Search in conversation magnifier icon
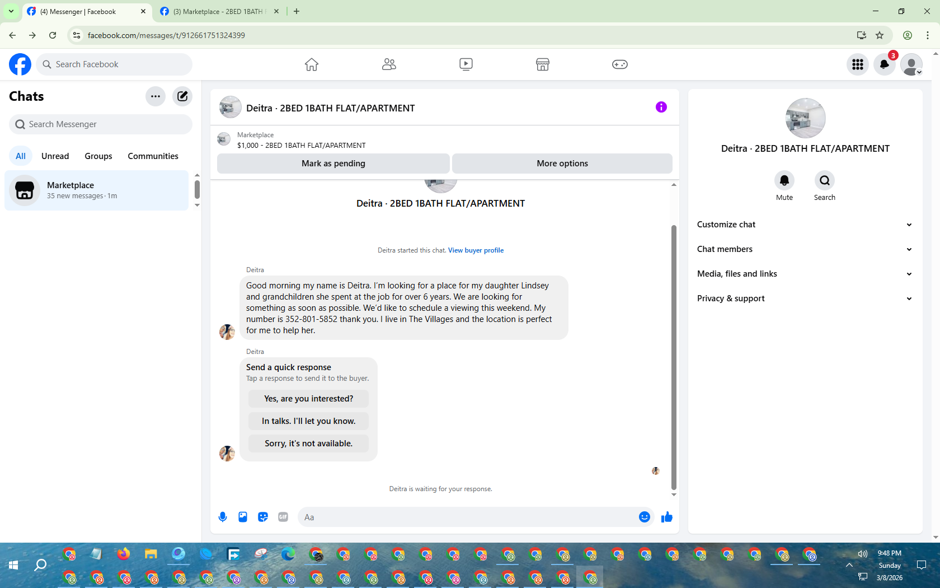The height and width of the screenshot is (588, 940). coord(825,180)
